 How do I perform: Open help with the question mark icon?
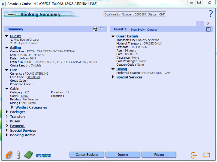coord(211,14)
